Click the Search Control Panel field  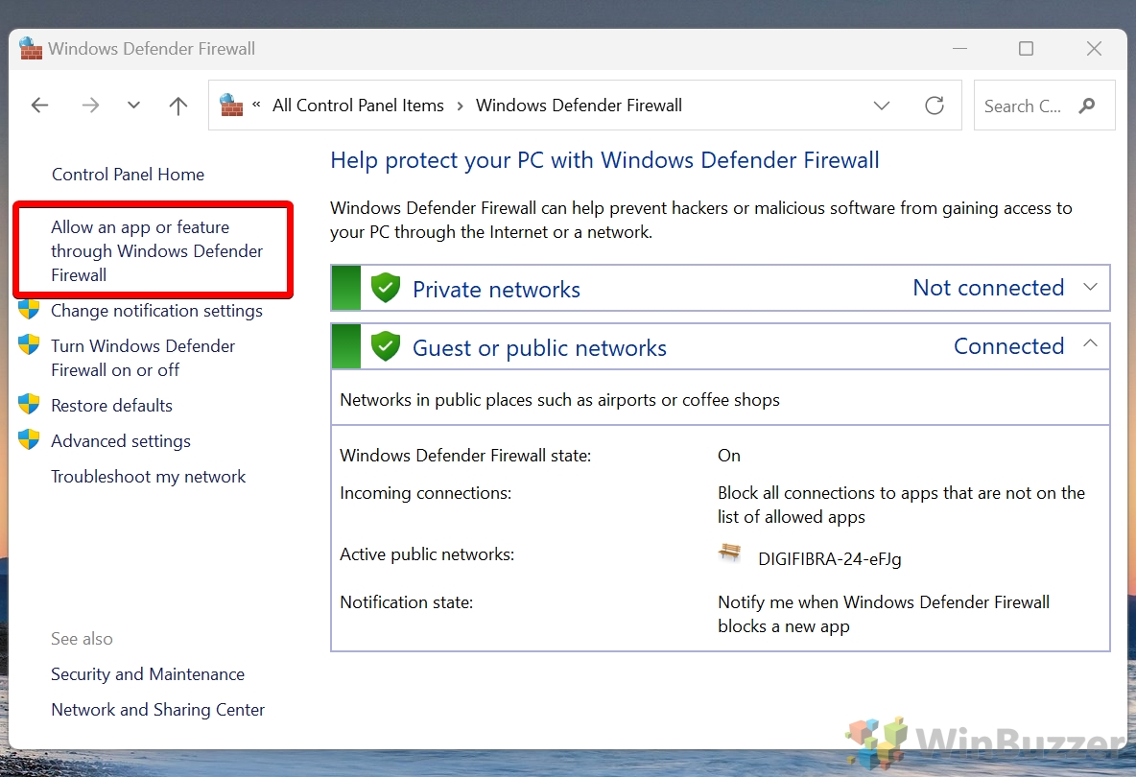tap(1044, 106)
